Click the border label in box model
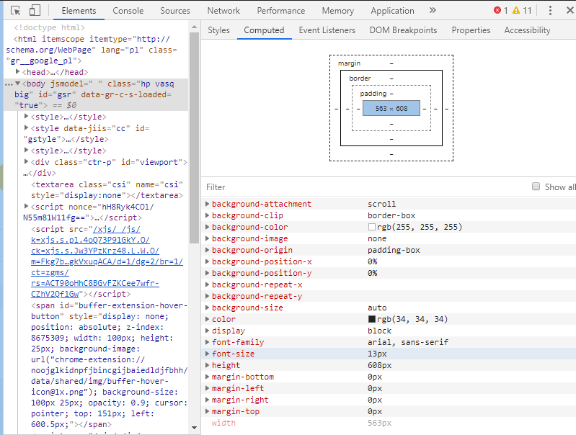Image resolution: width=576 pixels, height=435 pixels. (360, 79)
